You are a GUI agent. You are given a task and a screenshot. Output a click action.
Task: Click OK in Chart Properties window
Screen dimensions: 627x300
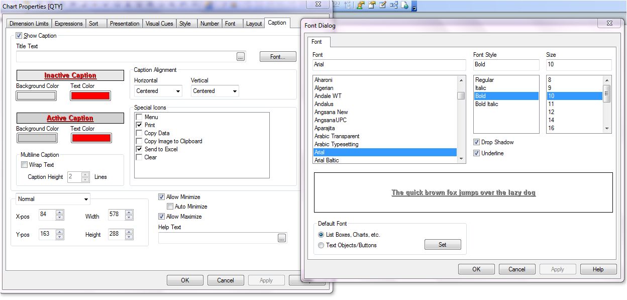pyautogui.click(x=185, y=280)
